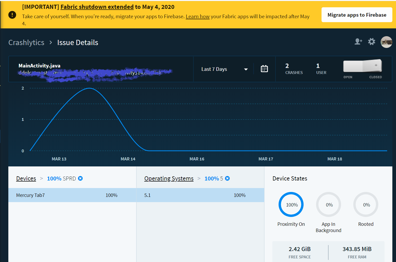
Task: Open the Operating Systems breakdown link
Action: coord(169,178)
